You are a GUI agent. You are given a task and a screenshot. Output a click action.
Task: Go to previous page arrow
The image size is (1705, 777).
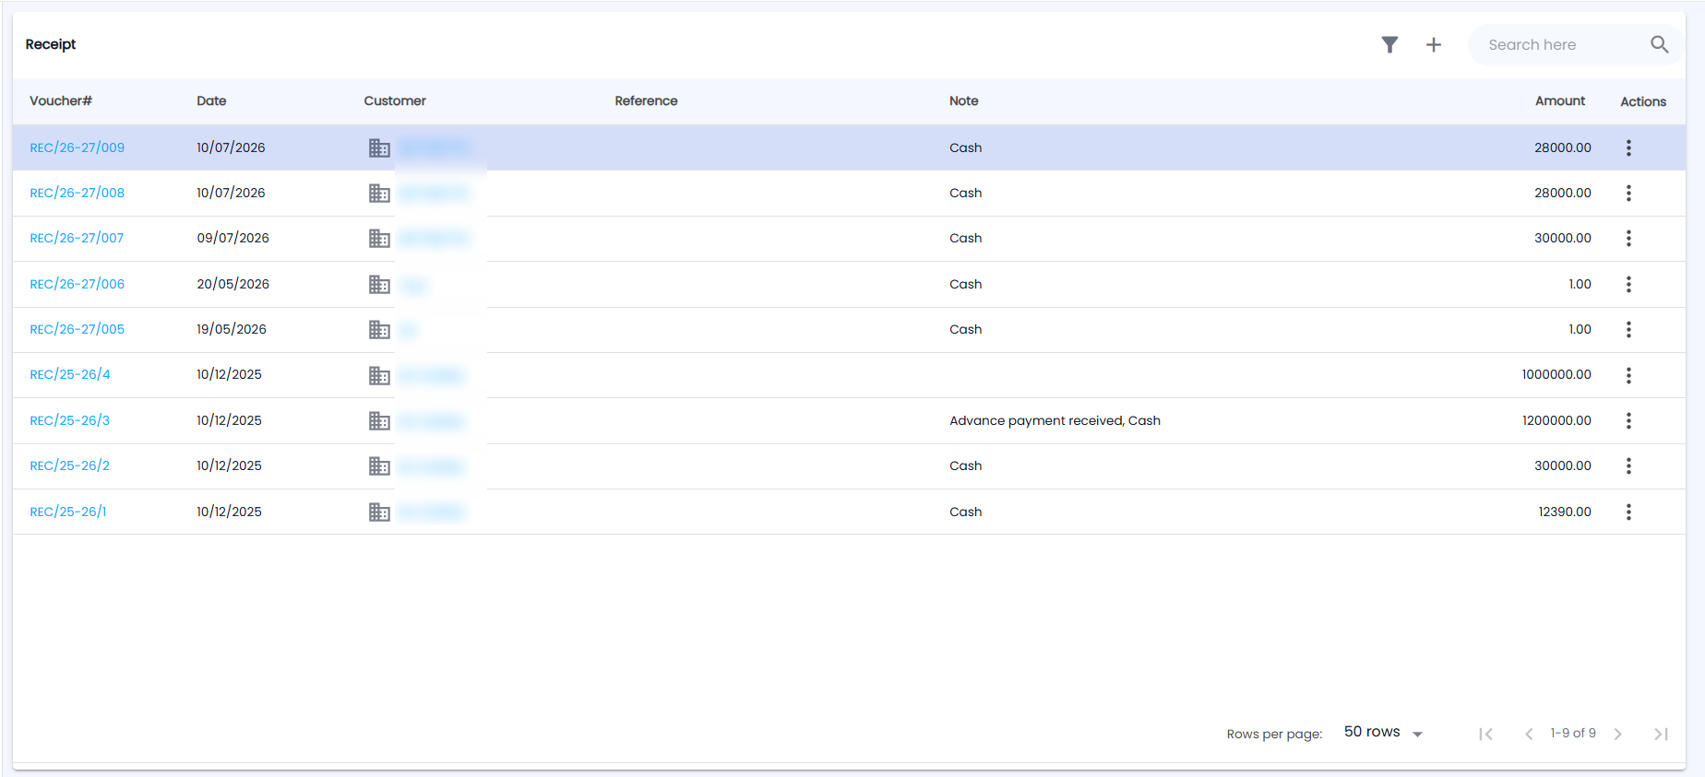[1529, 734]
